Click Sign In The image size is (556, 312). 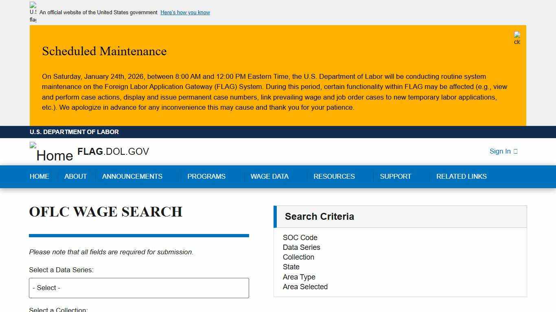coord(500,151)
